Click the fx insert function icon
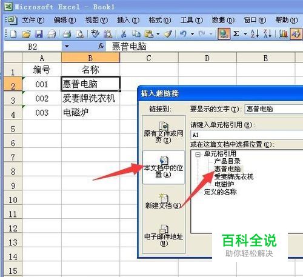The height and width of the screenshot is (277, 303). (101, 46)
